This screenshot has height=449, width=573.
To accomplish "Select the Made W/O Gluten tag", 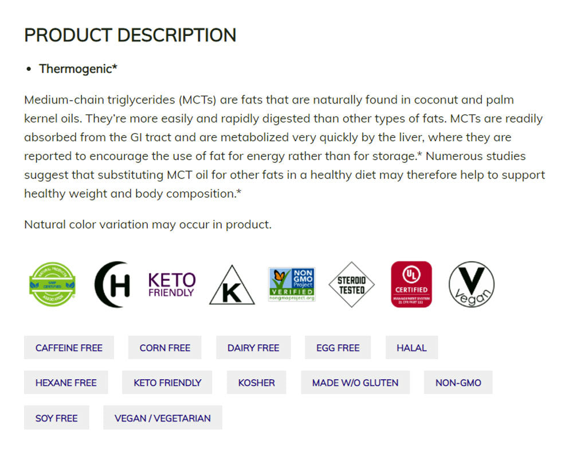I will pyautogui.click(x=355, y=383).
